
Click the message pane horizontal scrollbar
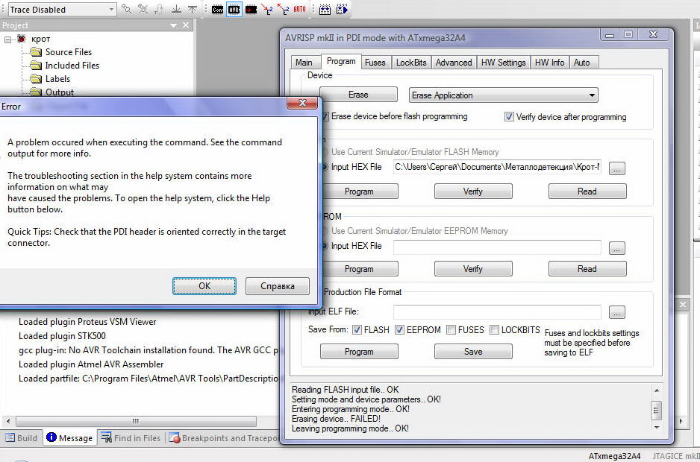coord(136,421)
